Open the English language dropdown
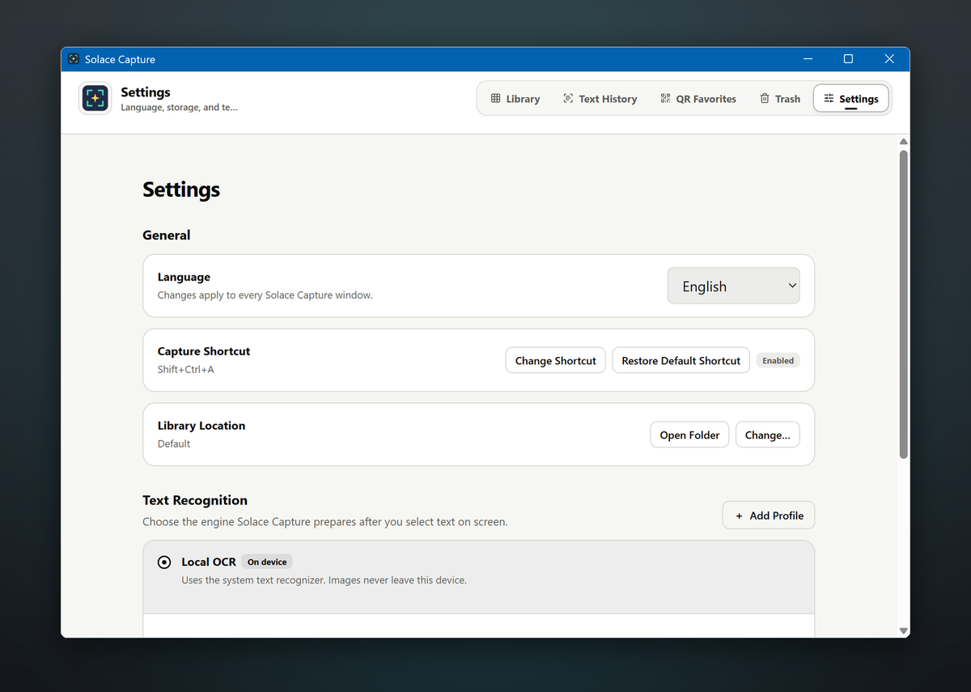 [733, 286]
